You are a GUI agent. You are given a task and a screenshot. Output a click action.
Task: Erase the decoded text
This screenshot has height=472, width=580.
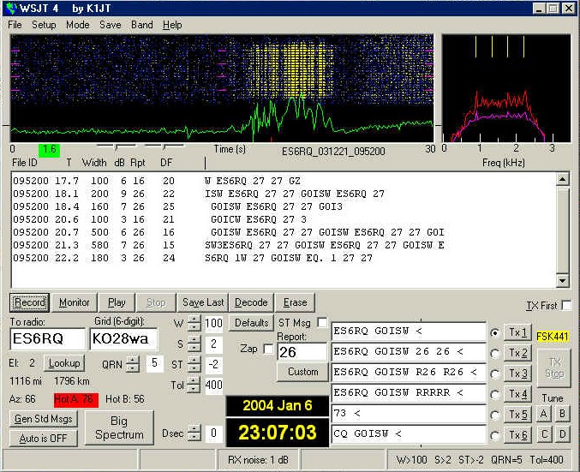pos(296,302)
